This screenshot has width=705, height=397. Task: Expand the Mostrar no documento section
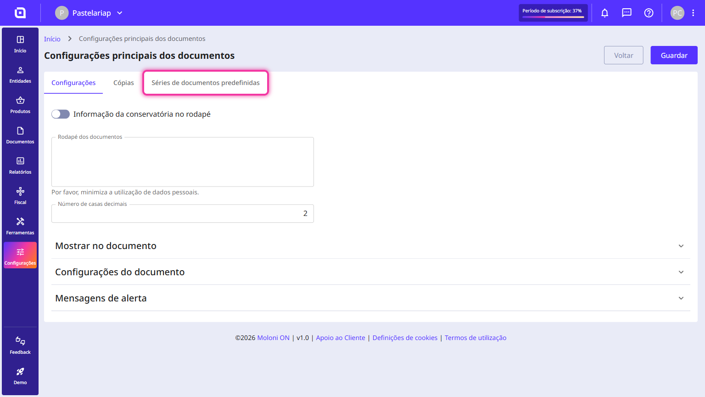371,246
